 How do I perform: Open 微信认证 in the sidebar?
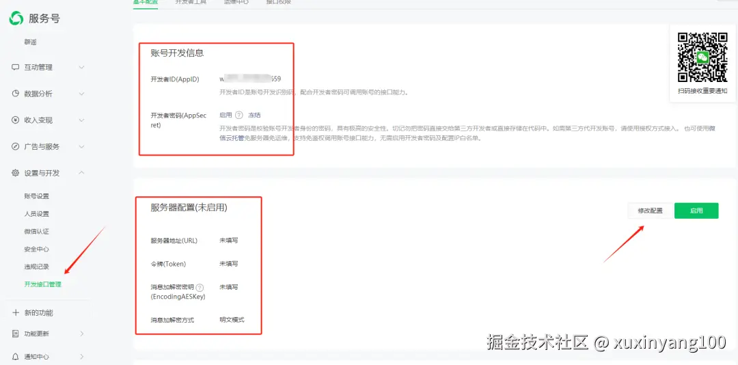[x=37, y=232]
